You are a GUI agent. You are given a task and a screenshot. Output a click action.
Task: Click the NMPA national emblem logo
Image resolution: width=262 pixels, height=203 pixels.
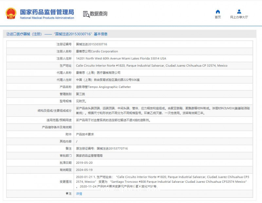pos(11,13)
